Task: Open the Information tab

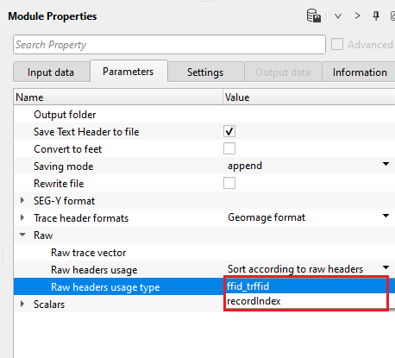Action: (x=360, y=72)
